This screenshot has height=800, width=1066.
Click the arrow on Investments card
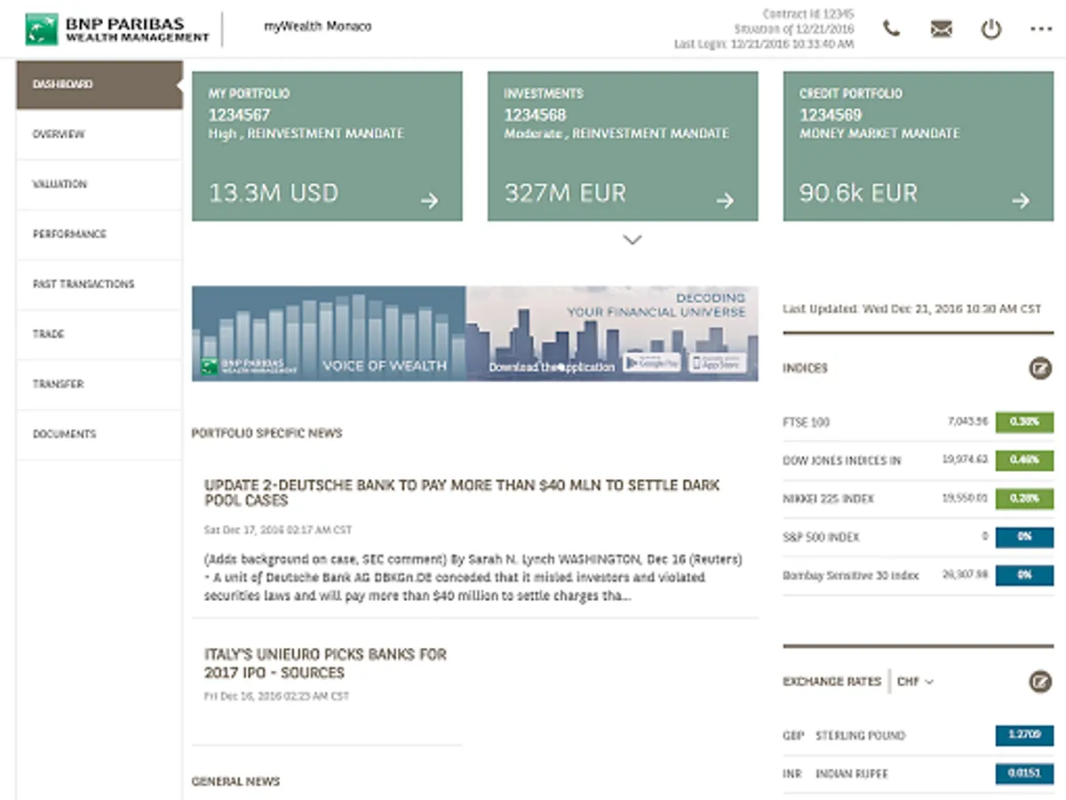click(x=726, y=201)
